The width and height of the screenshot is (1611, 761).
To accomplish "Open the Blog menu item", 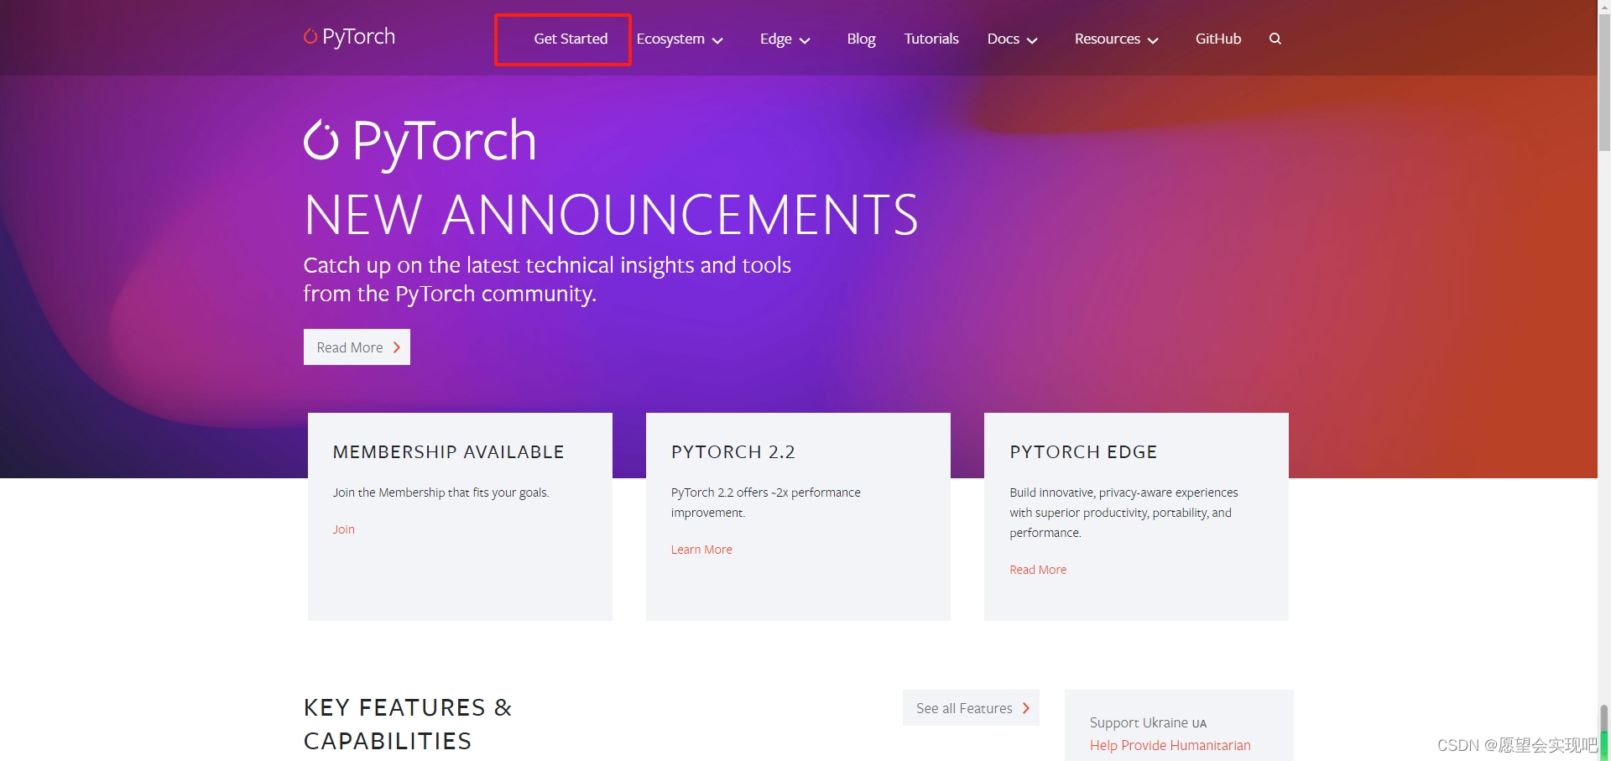I will pyautogui.click(x=860, y=39).
